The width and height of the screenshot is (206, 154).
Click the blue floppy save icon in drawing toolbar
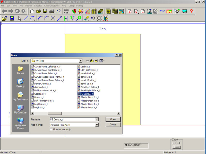click(x=12, y=18)
